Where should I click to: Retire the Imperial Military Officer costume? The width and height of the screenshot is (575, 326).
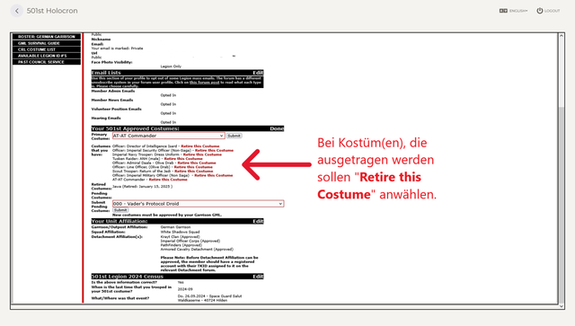214,175
